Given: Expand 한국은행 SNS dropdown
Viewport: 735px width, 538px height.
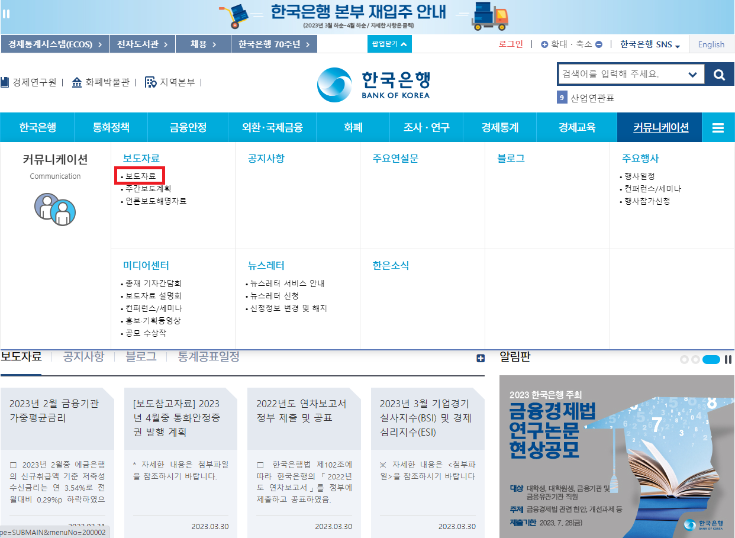Looking at the screenshot, I should point(650,44).
